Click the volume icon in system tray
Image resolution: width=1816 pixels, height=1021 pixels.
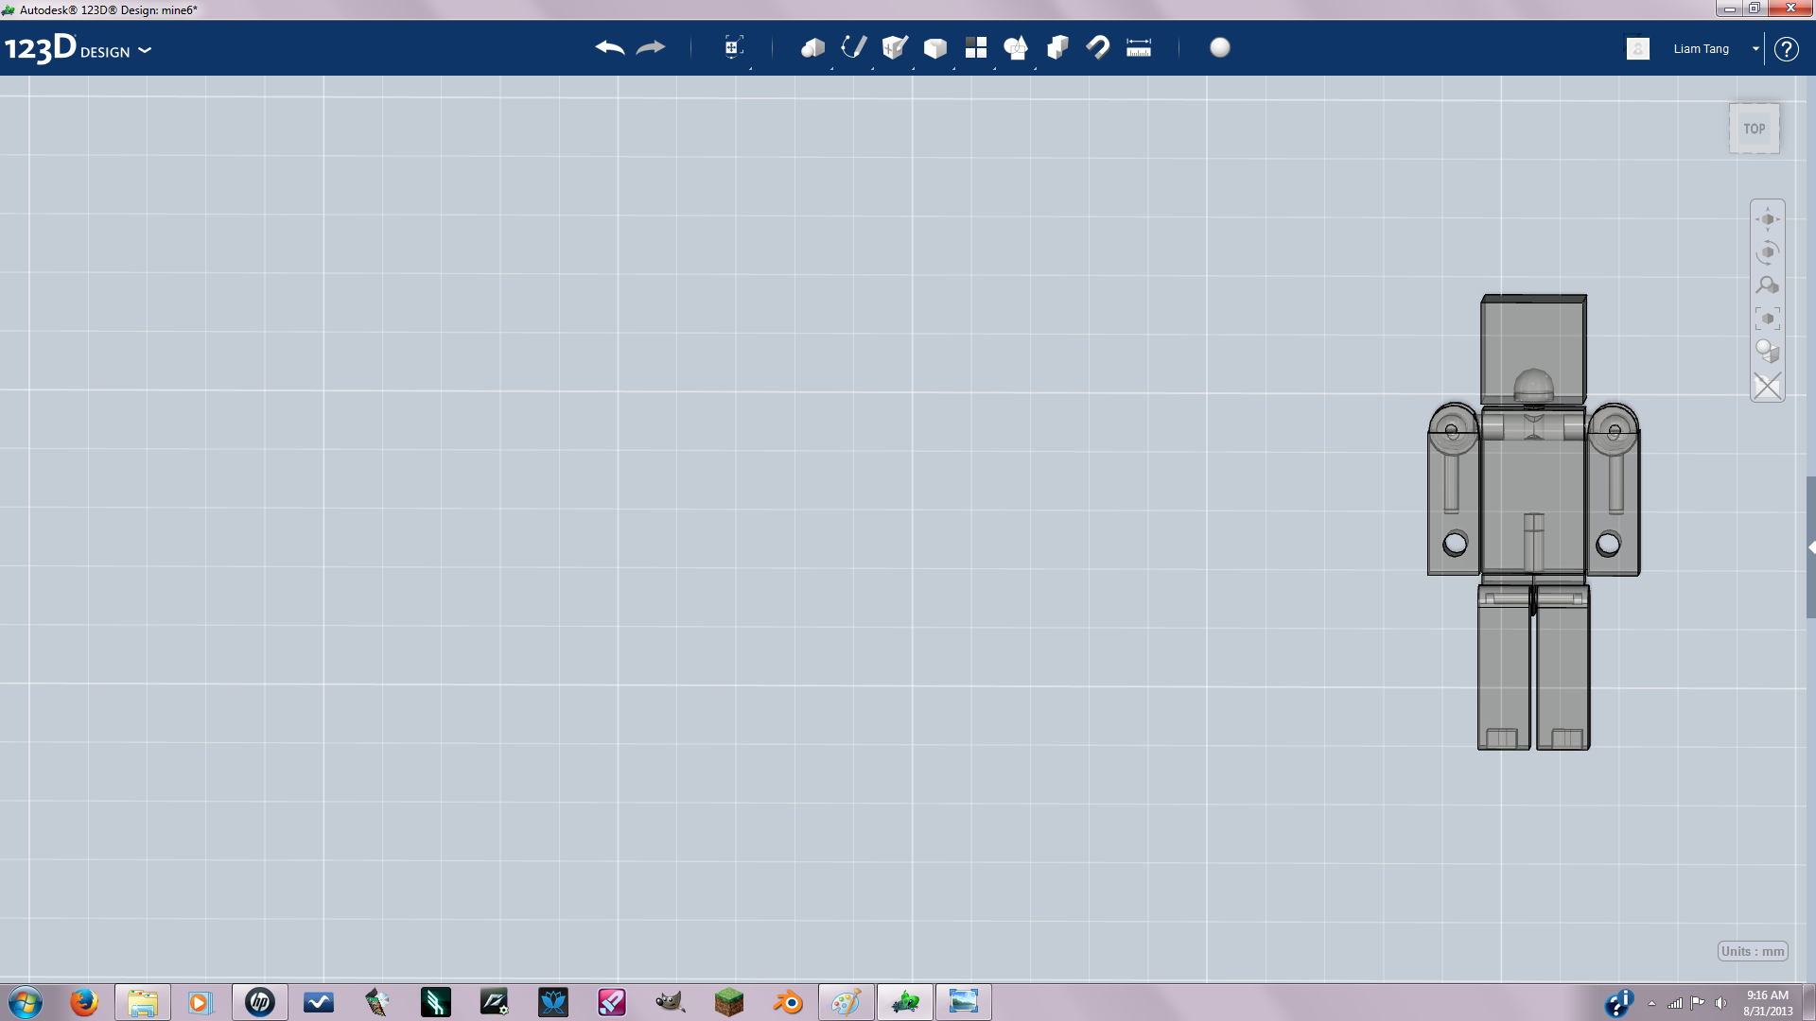coord(1720,1003)
